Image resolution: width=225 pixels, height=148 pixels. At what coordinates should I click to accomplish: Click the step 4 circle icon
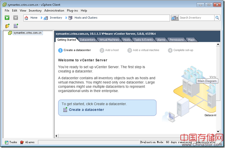(170, 51)
